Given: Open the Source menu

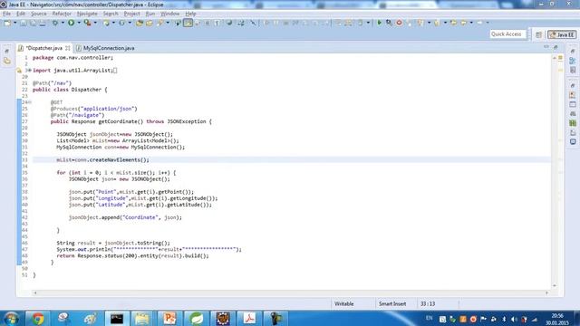Looking at the screenshot, I should tap(38, 14).
